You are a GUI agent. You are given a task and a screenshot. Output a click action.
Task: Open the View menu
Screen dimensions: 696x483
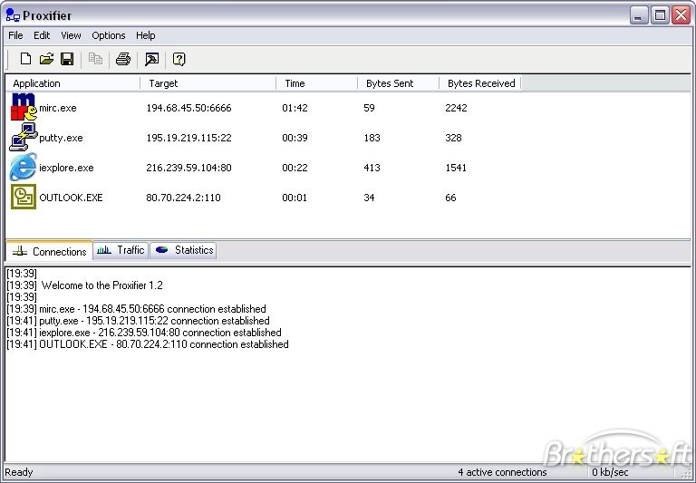point(71,35)
